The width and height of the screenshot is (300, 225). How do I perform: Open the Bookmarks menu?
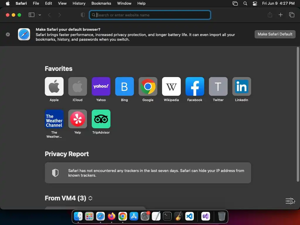point(101,4)
